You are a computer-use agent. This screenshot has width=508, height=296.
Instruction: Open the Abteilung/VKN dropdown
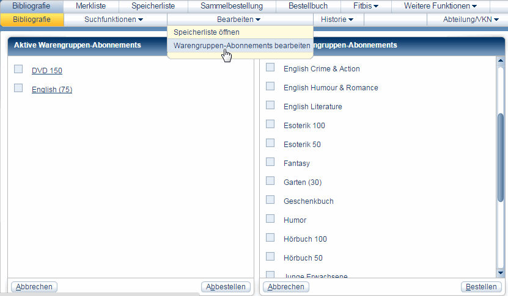471,20
